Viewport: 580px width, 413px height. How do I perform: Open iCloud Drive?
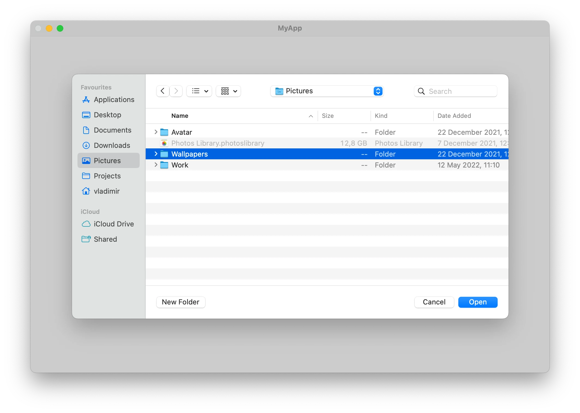pos(113,224)
